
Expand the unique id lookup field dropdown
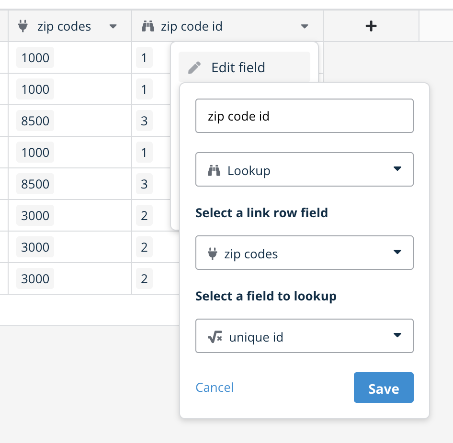[x=305, y=336]
